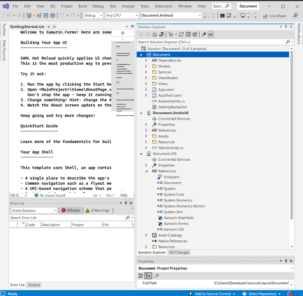Click the main Search box in title bar
303x296 pixels.
(x=221, y=6)
